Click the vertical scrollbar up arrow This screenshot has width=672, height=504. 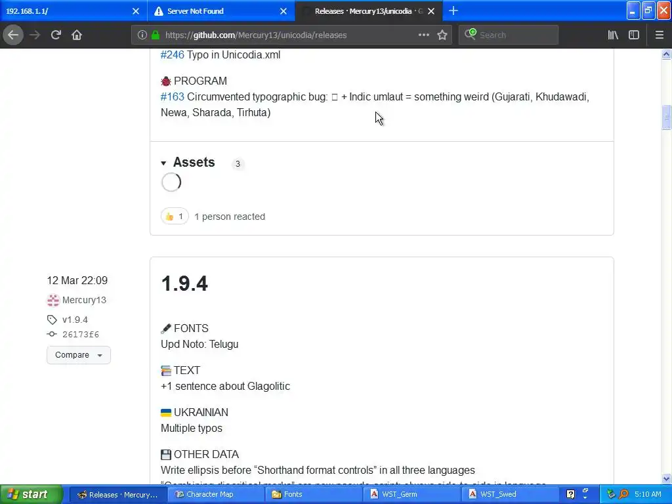666,54
